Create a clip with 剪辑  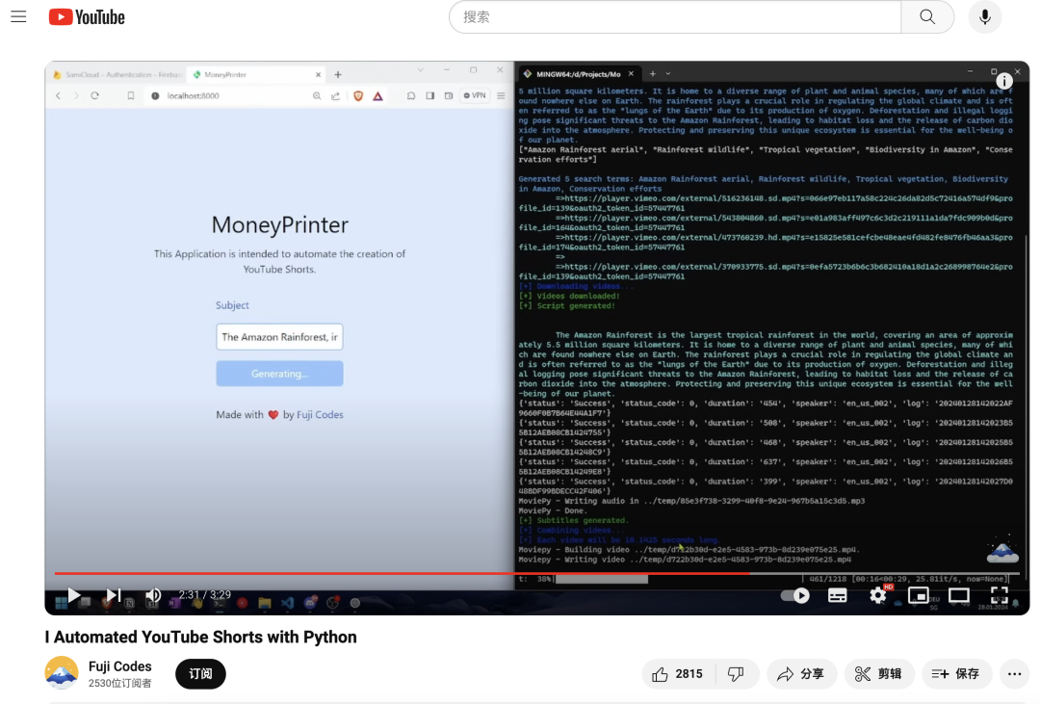point(879,674)
